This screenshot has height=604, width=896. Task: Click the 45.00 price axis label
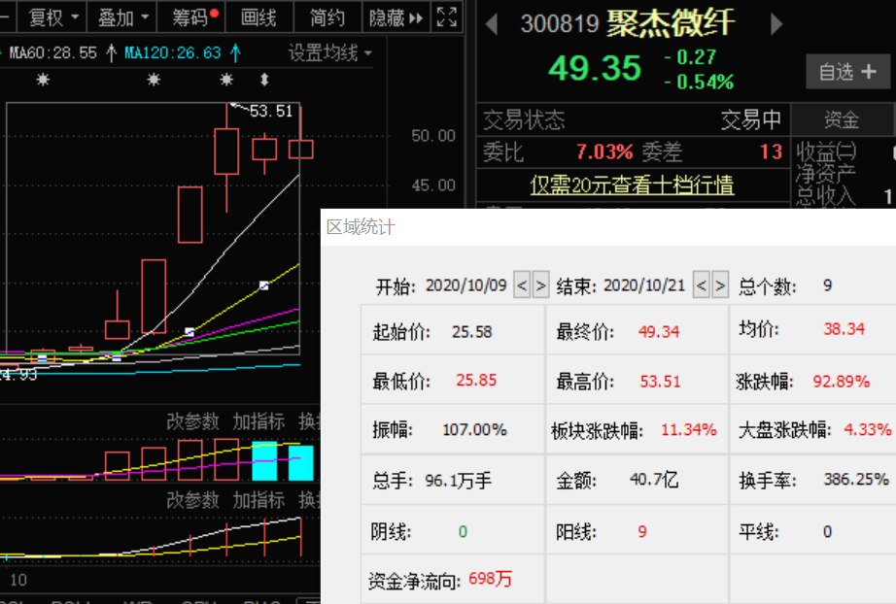pyautogui.click(x=433, y=185)
